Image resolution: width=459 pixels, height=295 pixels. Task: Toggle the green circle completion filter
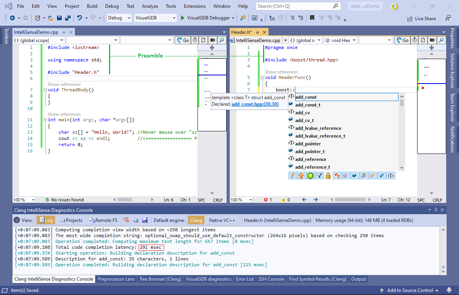tap(310, 176)
